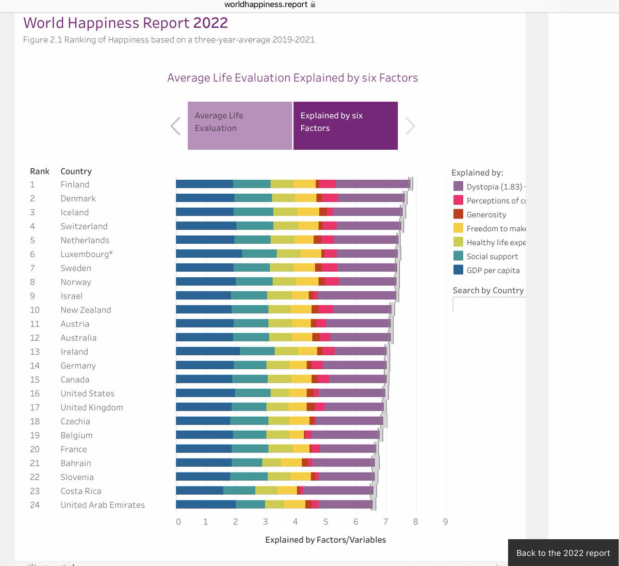Image resolution: width=619 pixels, height=566 pixels.
Task: Click the Perceptions of corruption pink swatch
Action: 458,200
